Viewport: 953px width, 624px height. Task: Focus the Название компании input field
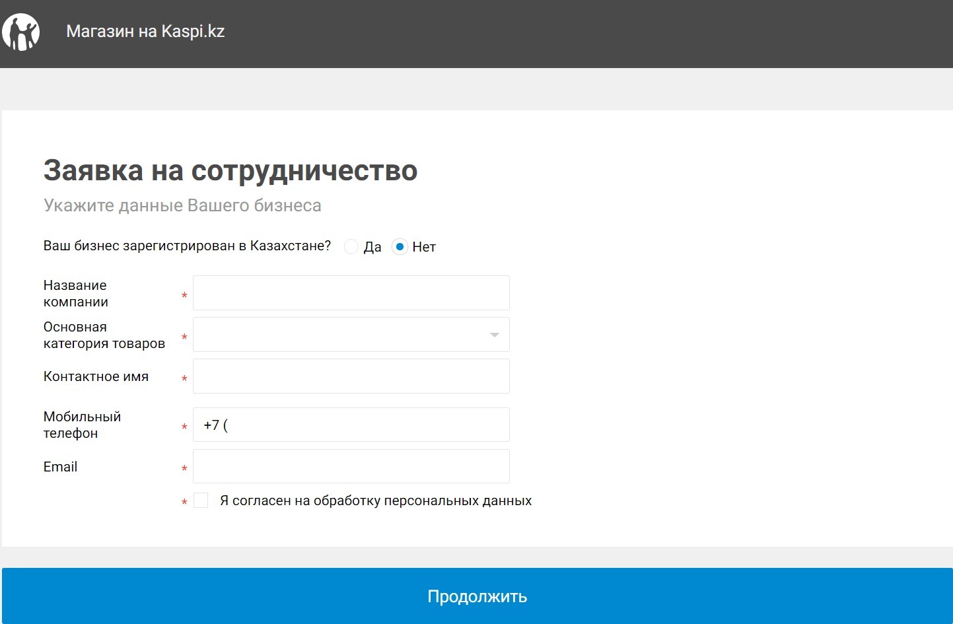(x=351, y=293)
